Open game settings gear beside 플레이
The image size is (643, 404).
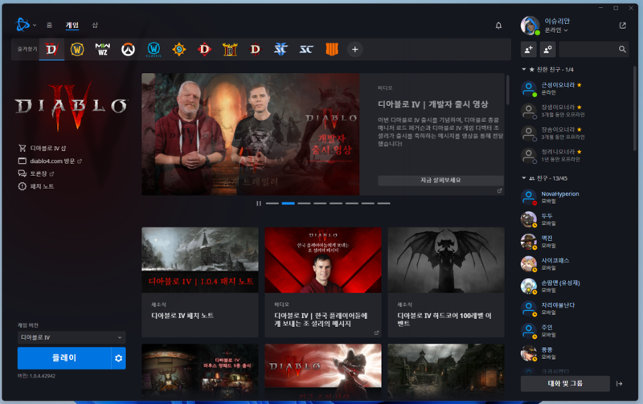click(x=118, y=358)
